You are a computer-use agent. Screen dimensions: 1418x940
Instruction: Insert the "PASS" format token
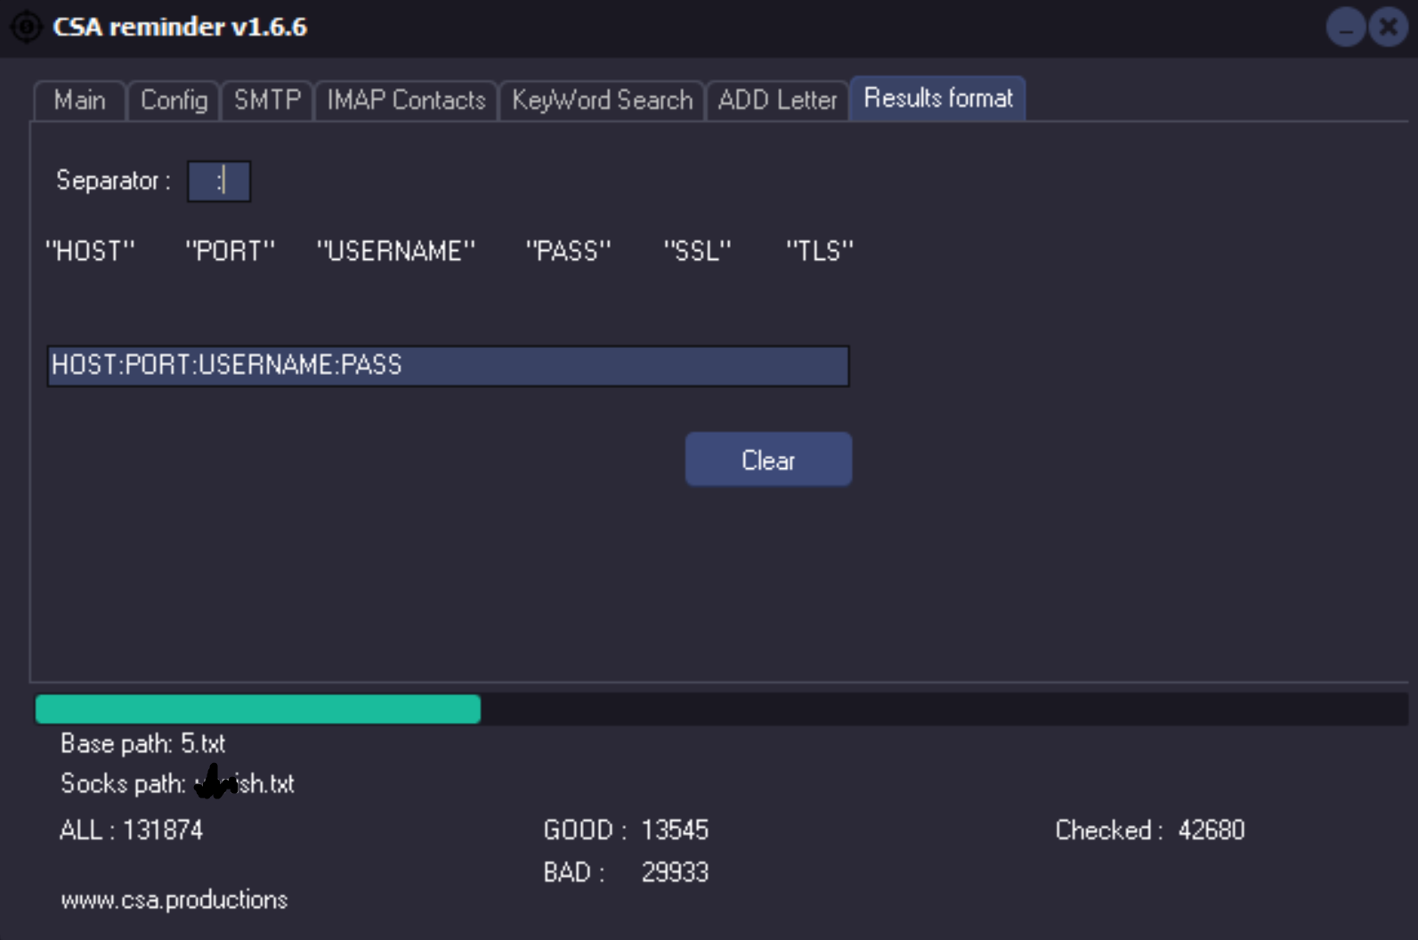click(x=569, y=252)
